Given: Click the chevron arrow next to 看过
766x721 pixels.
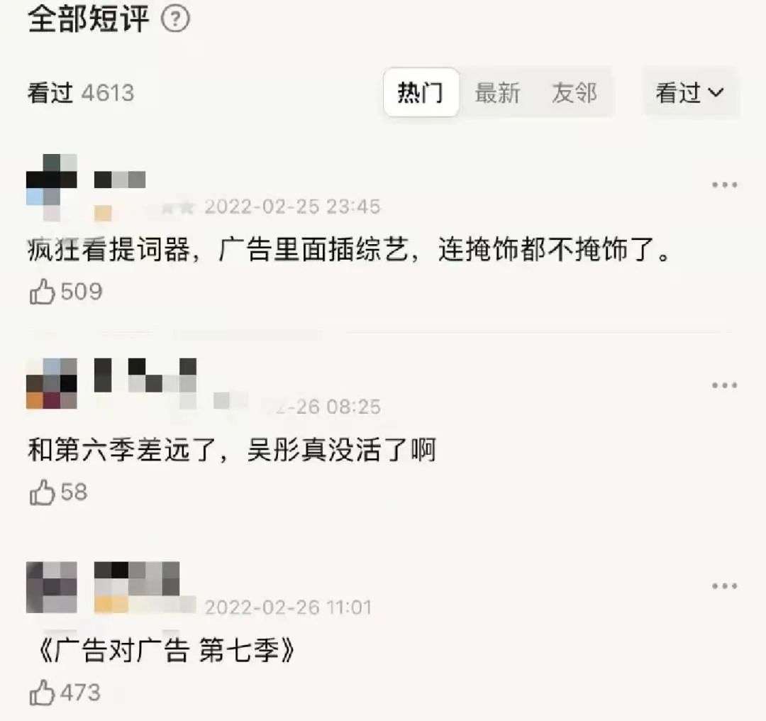Looking at the screenshot, I should (716, 92).
